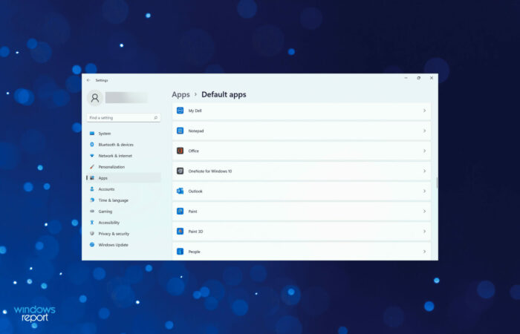Expand the Office row chevron
Image resolution: width=520 pixels, height=334 pixels.
[424, 151]
